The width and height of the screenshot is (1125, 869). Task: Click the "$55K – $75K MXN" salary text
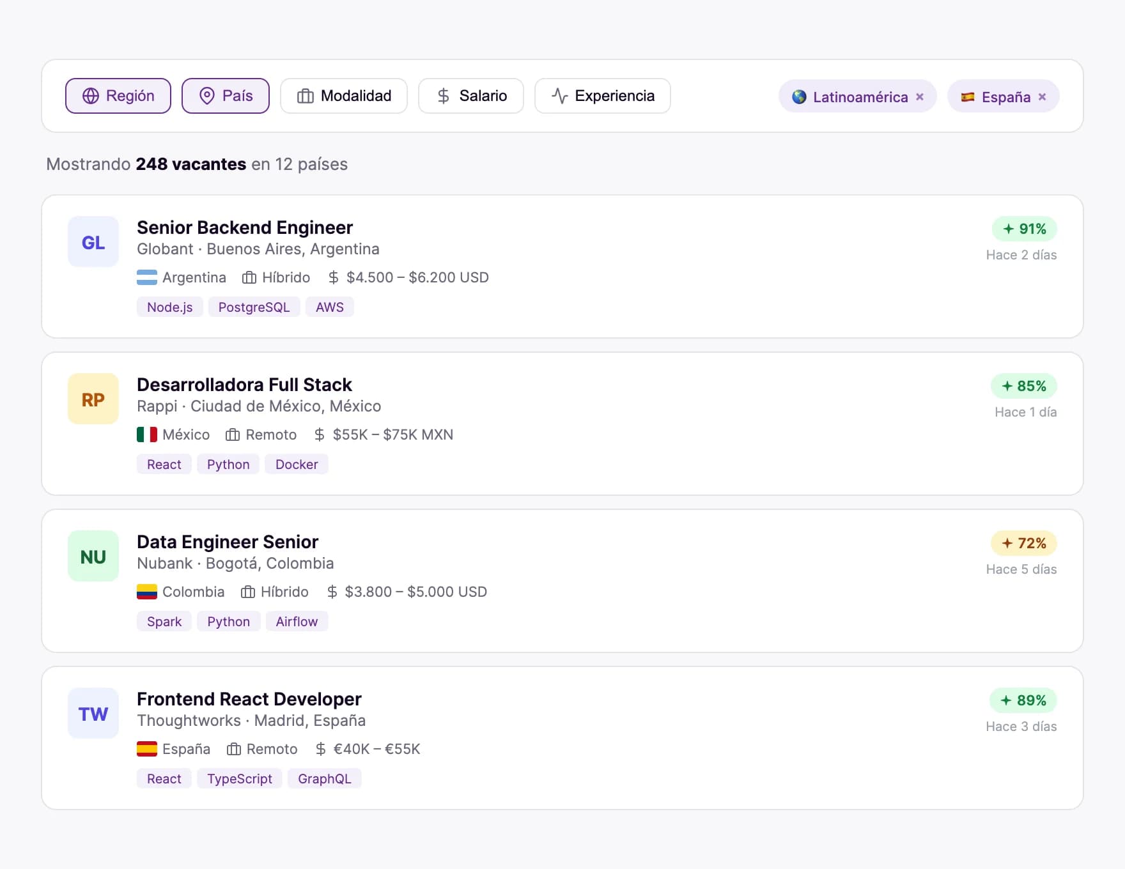click(393, 434)
